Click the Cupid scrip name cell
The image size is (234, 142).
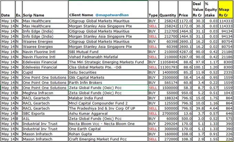45,72
